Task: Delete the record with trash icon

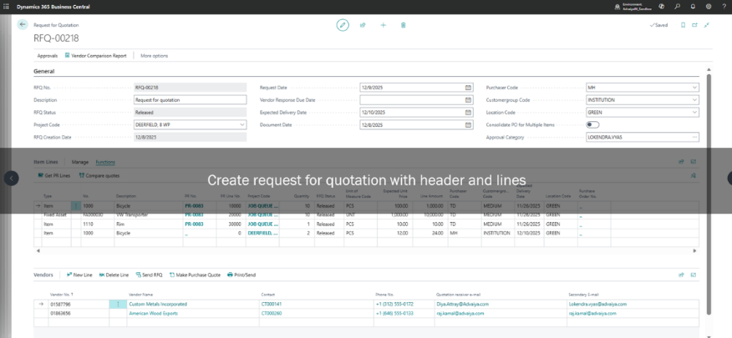Action: tap(403, 25)
